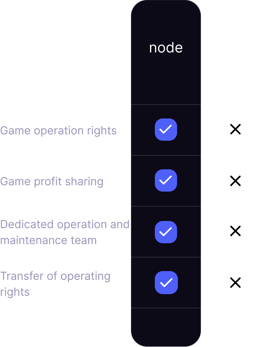Toggle the Game profit sharing checkmark
Viewport: 266px width, 347px height.
[166, 180]
